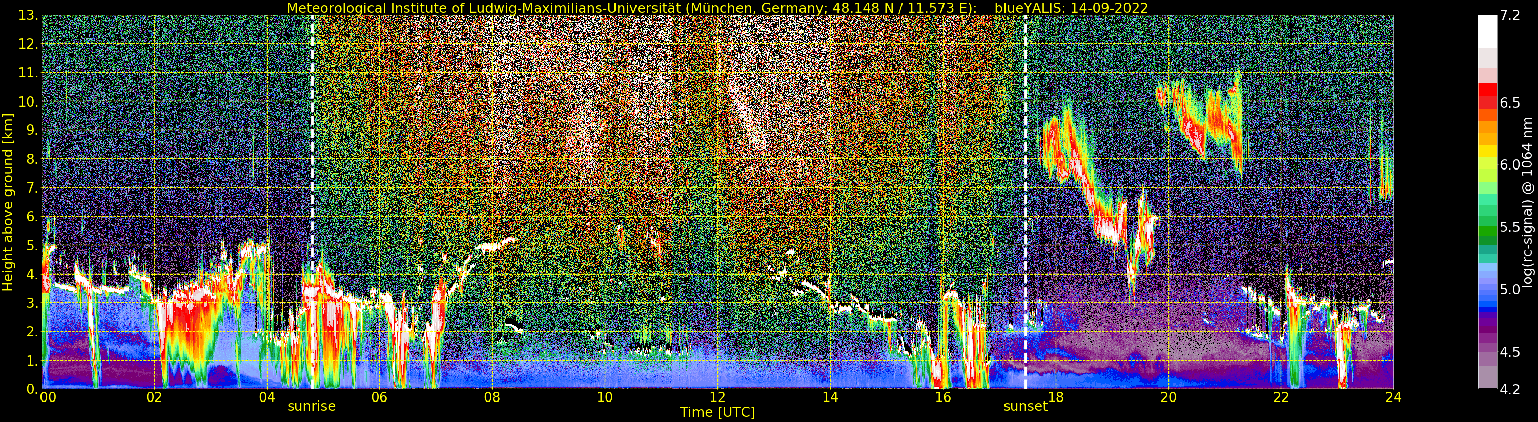
Task: Click the '02' time axis tick label
Action: click(x=155, y=397)
